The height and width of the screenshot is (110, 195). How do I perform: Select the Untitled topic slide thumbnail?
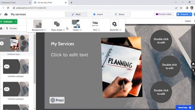[14, 43]
